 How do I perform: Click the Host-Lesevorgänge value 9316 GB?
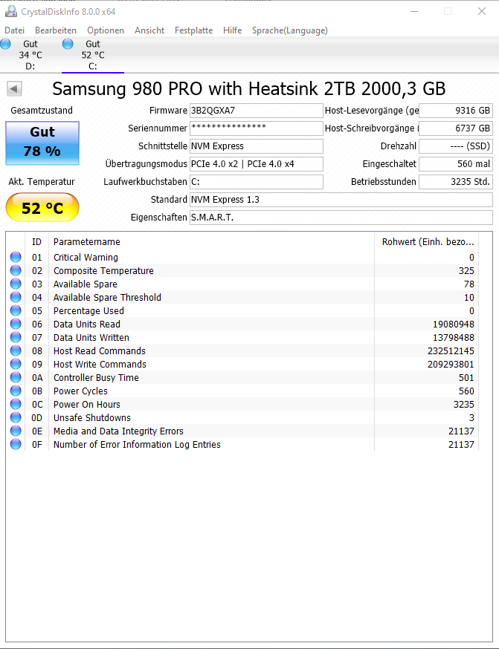pos(455,111)
